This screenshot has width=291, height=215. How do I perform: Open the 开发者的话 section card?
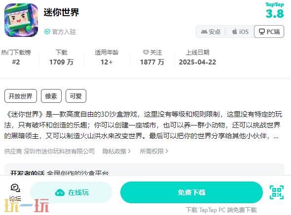(145, 169)
